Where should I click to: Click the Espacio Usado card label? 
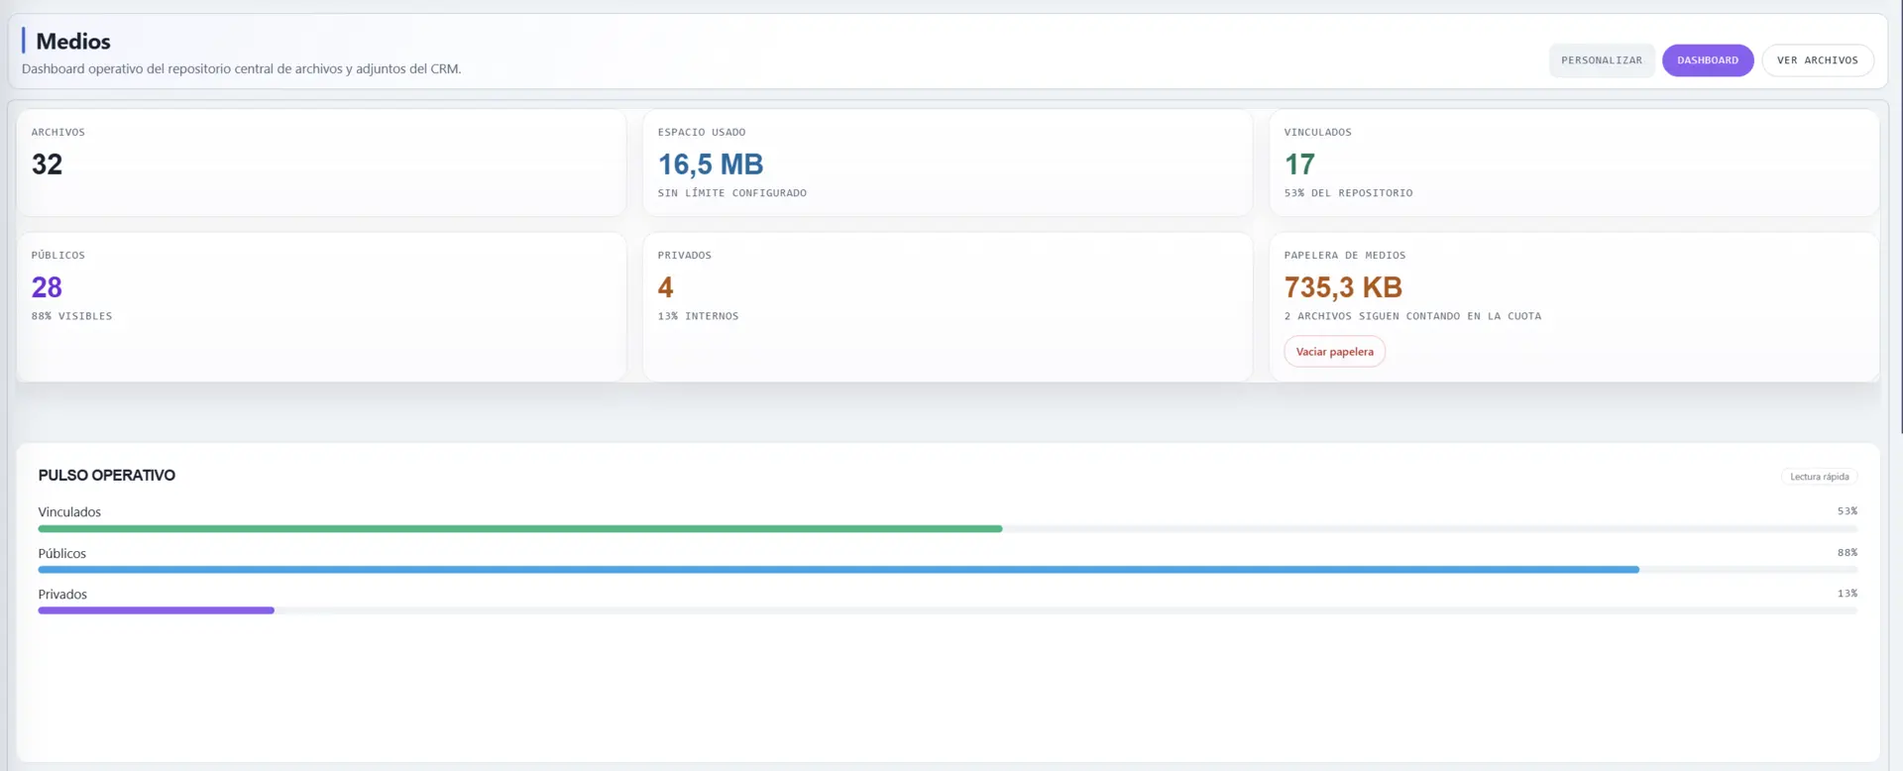(701, 133)
